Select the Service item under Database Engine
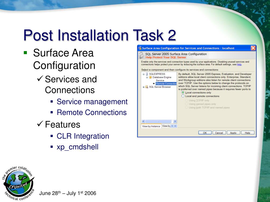The width and height of the screenshot is (270, 202). click(160, 80)
